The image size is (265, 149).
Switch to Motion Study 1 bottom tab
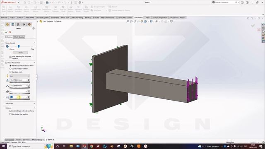coord(38,140)
